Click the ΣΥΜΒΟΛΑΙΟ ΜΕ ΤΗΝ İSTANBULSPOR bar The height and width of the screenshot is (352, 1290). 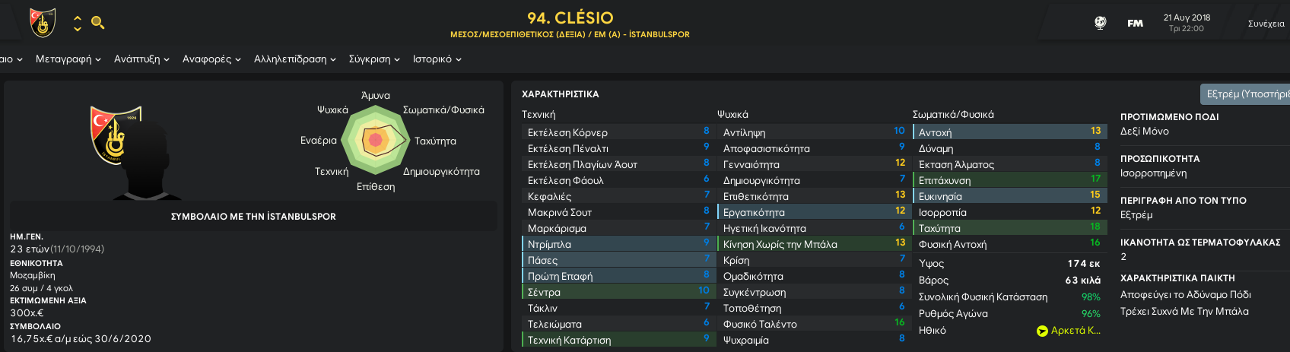coord(253,217)
